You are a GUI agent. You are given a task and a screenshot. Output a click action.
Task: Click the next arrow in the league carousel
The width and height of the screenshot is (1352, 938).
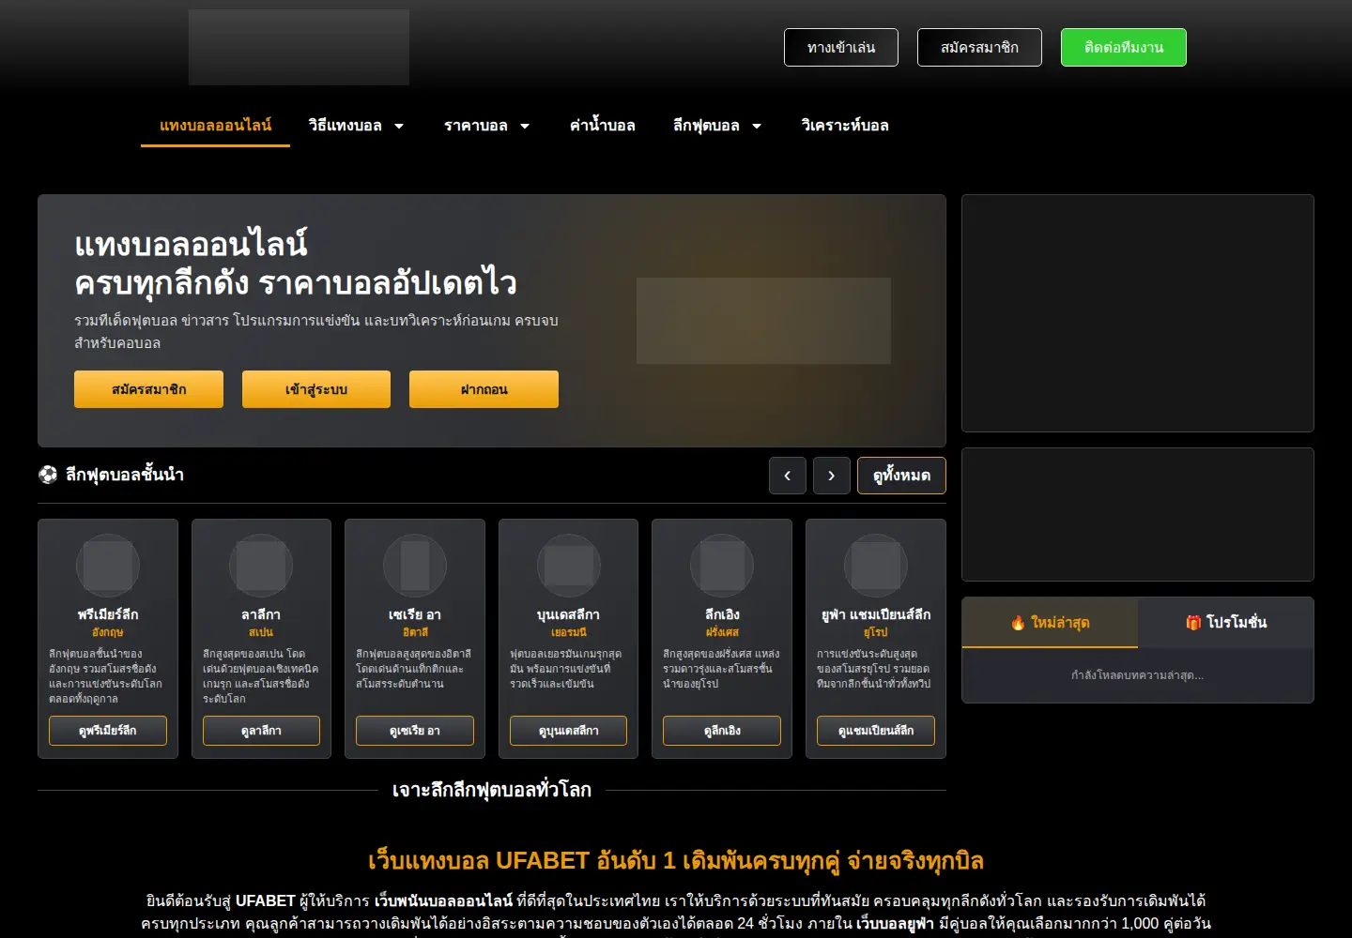tap(831, 476)
